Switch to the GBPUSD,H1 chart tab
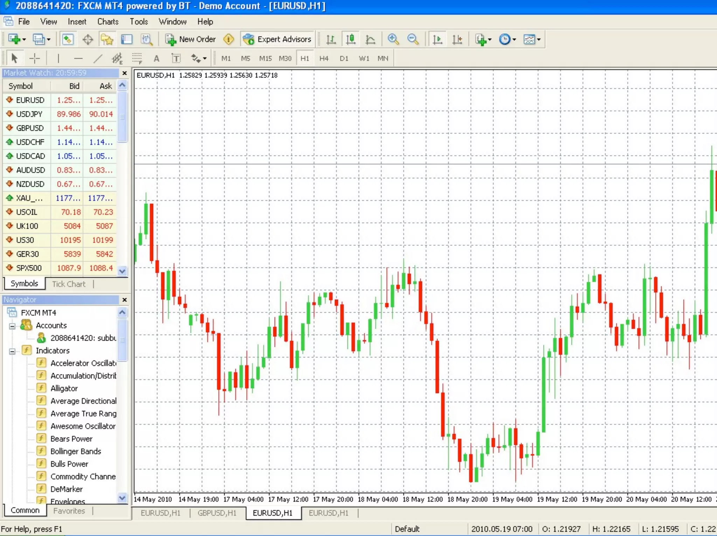Image resolution: width=717 pixels, height=536 pixels. [x=217, y=513]
